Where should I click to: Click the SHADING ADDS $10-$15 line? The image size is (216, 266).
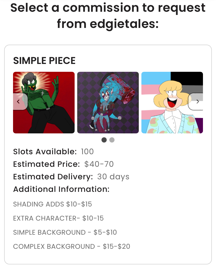tap(52, 204)
